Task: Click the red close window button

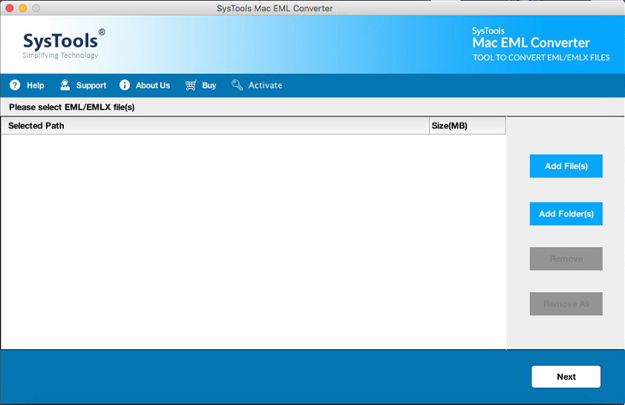Action: pyautogui.click(x=10, y=8)
